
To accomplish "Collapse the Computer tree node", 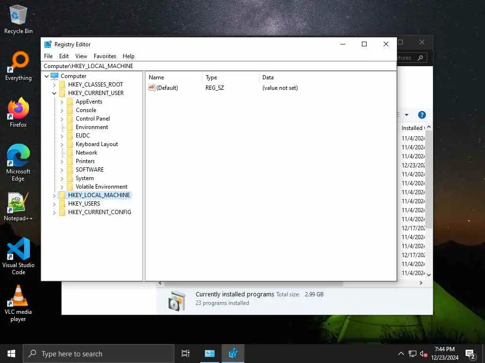I will tap(47, 76).
